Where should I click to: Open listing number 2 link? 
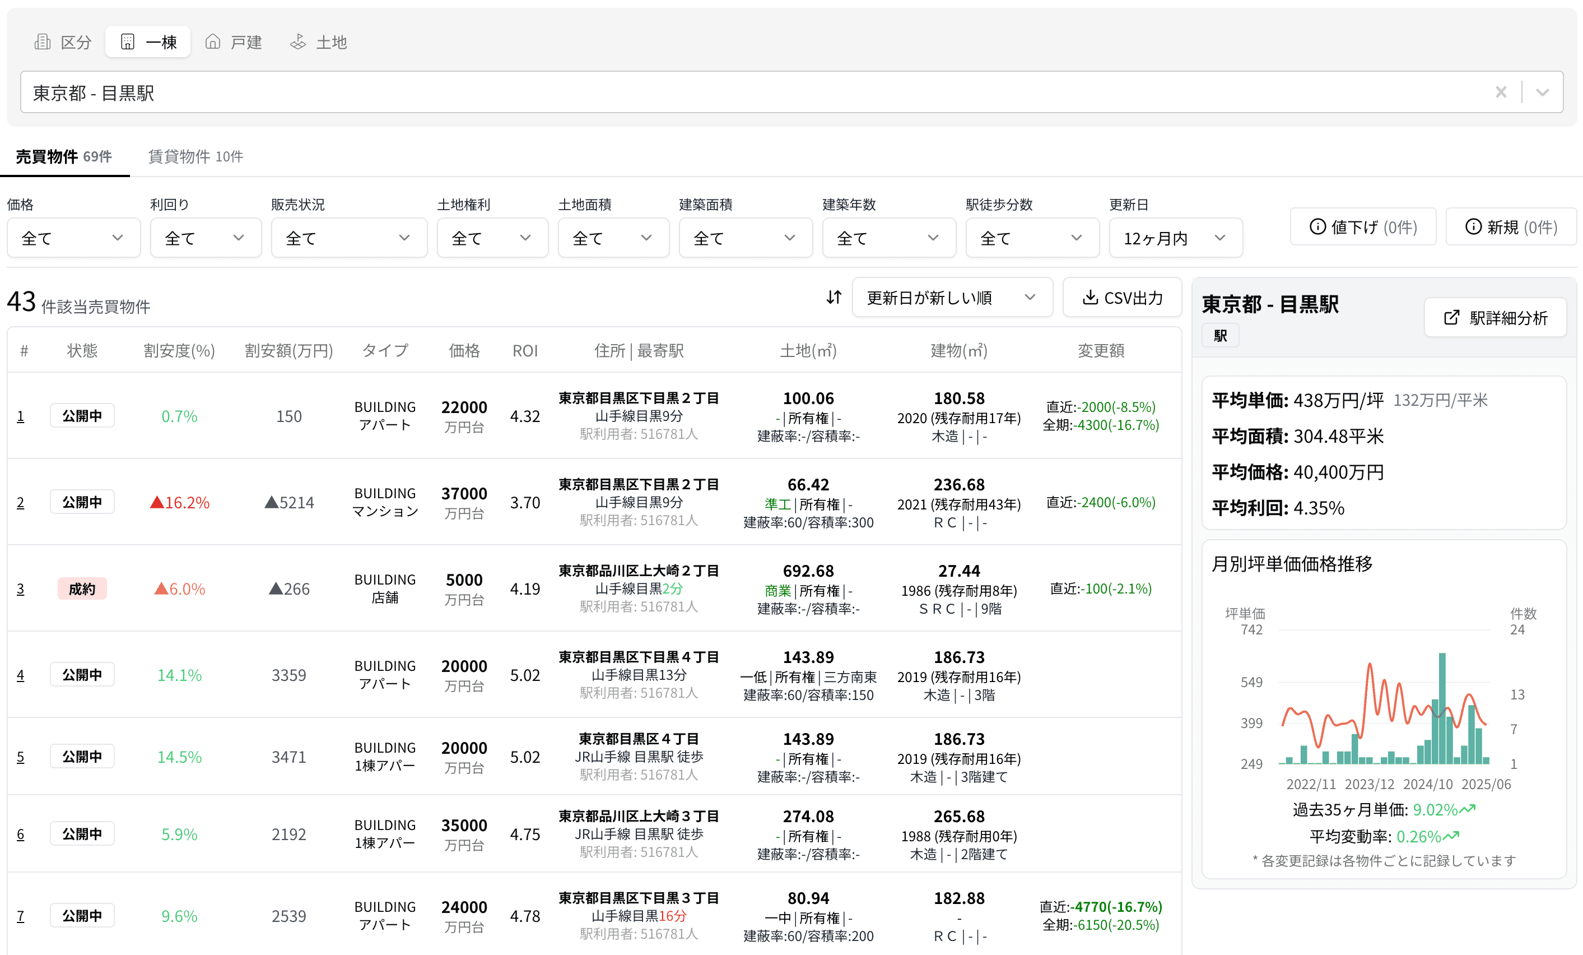[21, 503]
